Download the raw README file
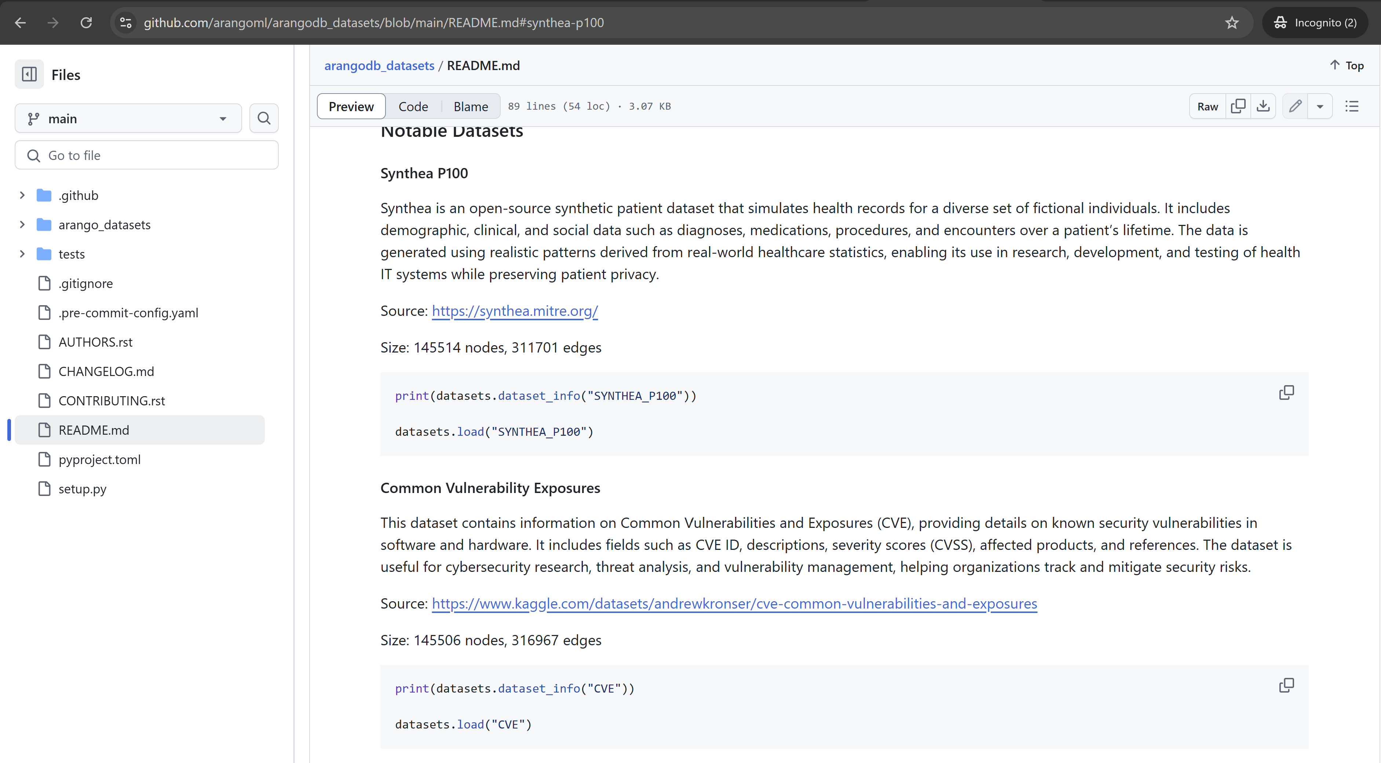Viewport: 1381px width, 763px height. point(1263,106)
